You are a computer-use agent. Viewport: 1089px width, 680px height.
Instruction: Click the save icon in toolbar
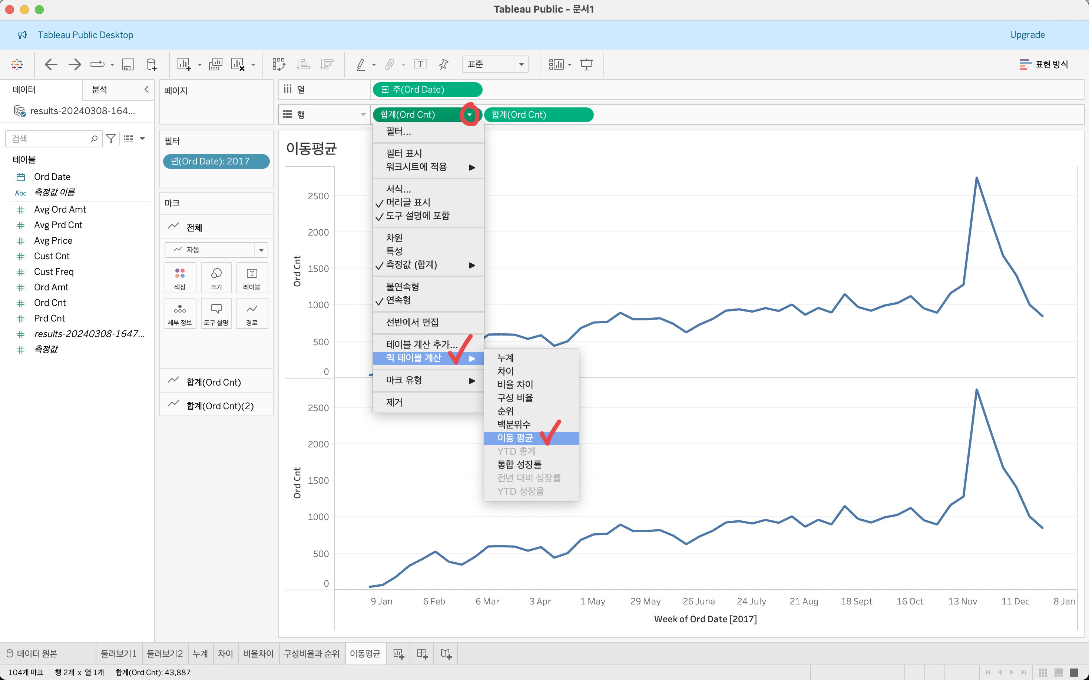(x=128, y=64)
